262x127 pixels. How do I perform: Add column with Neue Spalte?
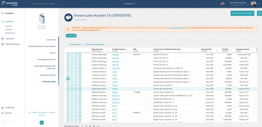click(74, 44)
